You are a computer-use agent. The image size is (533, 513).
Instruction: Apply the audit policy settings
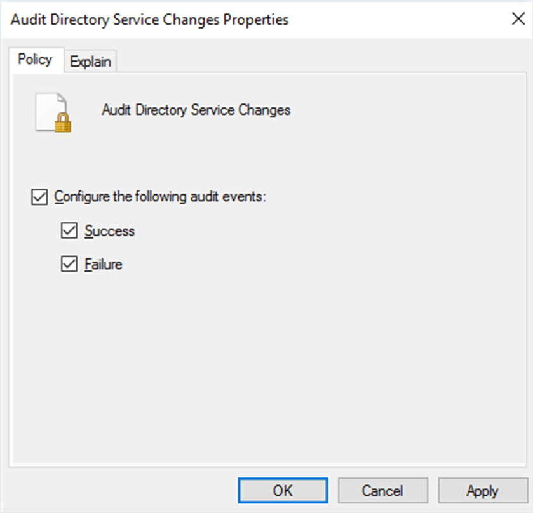pos(482,491)
